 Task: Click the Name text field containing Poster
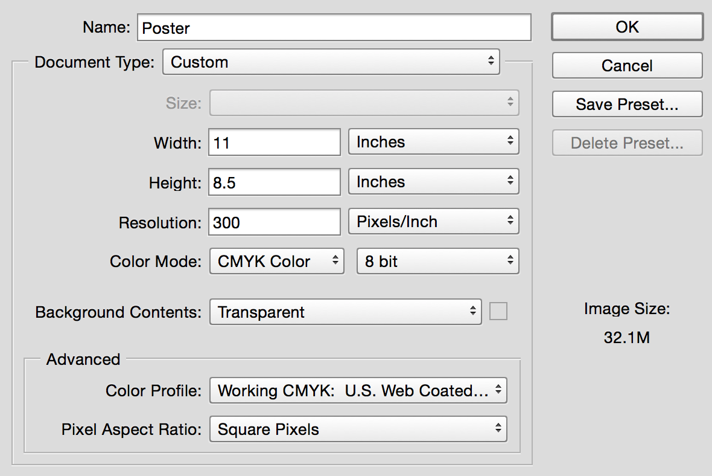click(334, 28)
